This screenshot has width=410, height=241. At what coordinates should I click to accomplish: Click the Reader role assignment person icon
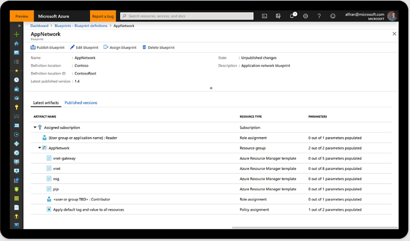(x=44, y=138)
